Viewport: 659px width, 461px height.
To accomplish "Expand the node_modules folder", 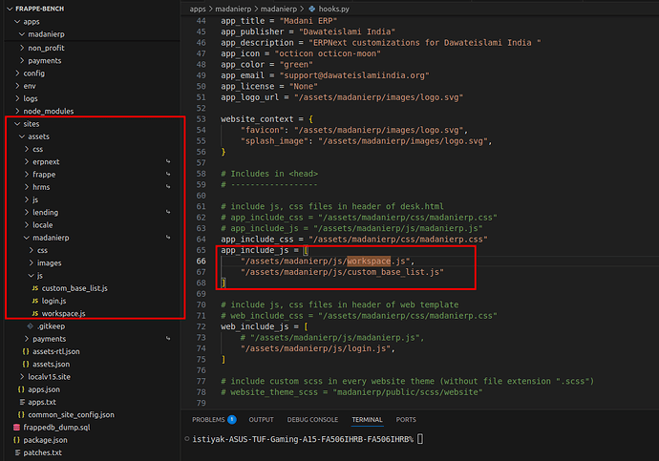I will [14, 111].
